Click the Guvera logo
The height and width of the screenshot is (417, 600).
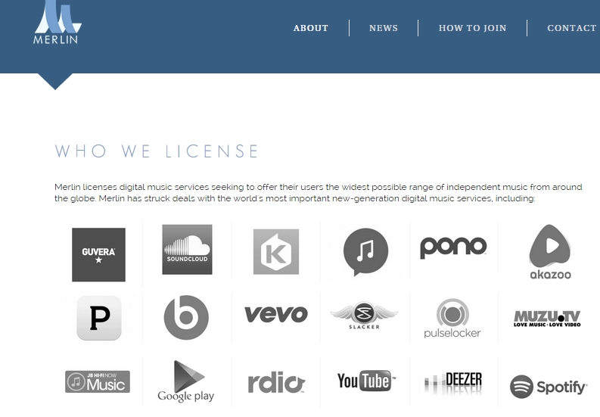(x=98, y=254)
